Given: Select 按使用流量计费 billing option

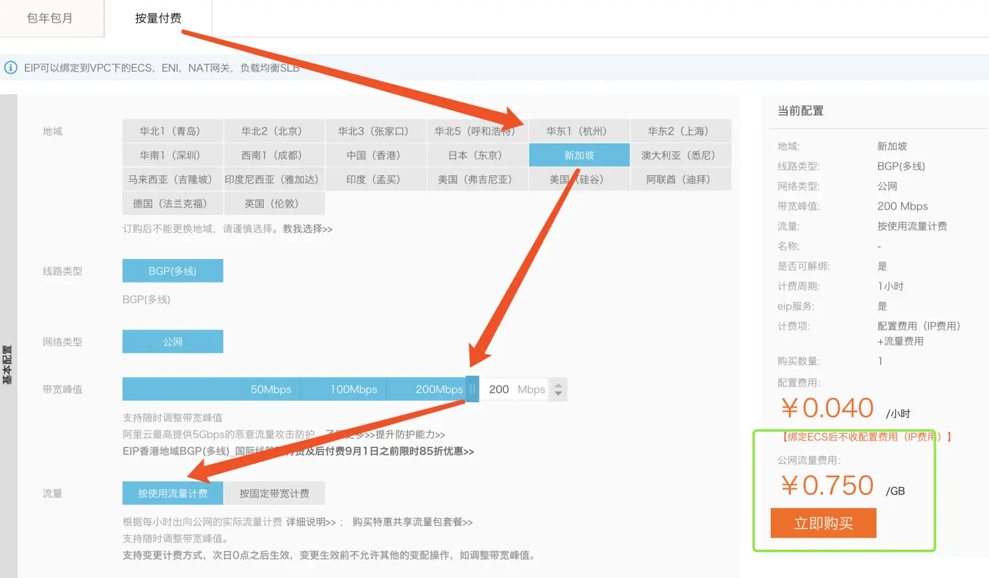Looking at the screenshot, I should pyautogui.click(x=173, y=493).
